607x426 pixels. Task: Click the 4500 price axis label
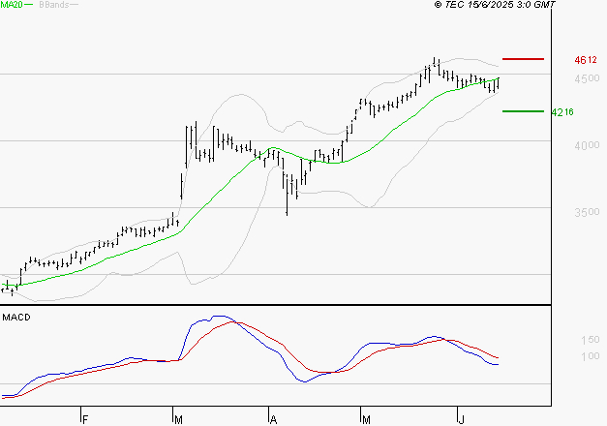point(587,78)
